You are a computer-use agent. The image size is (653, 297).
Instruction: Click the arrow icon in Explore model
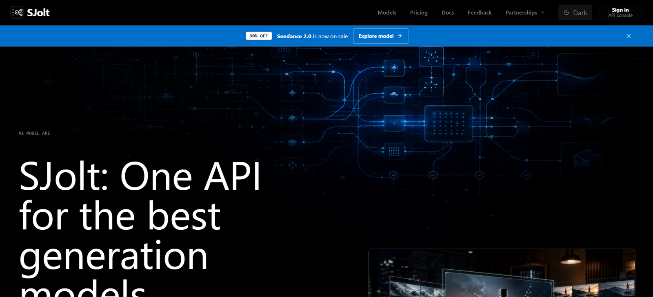coord(400,36)
